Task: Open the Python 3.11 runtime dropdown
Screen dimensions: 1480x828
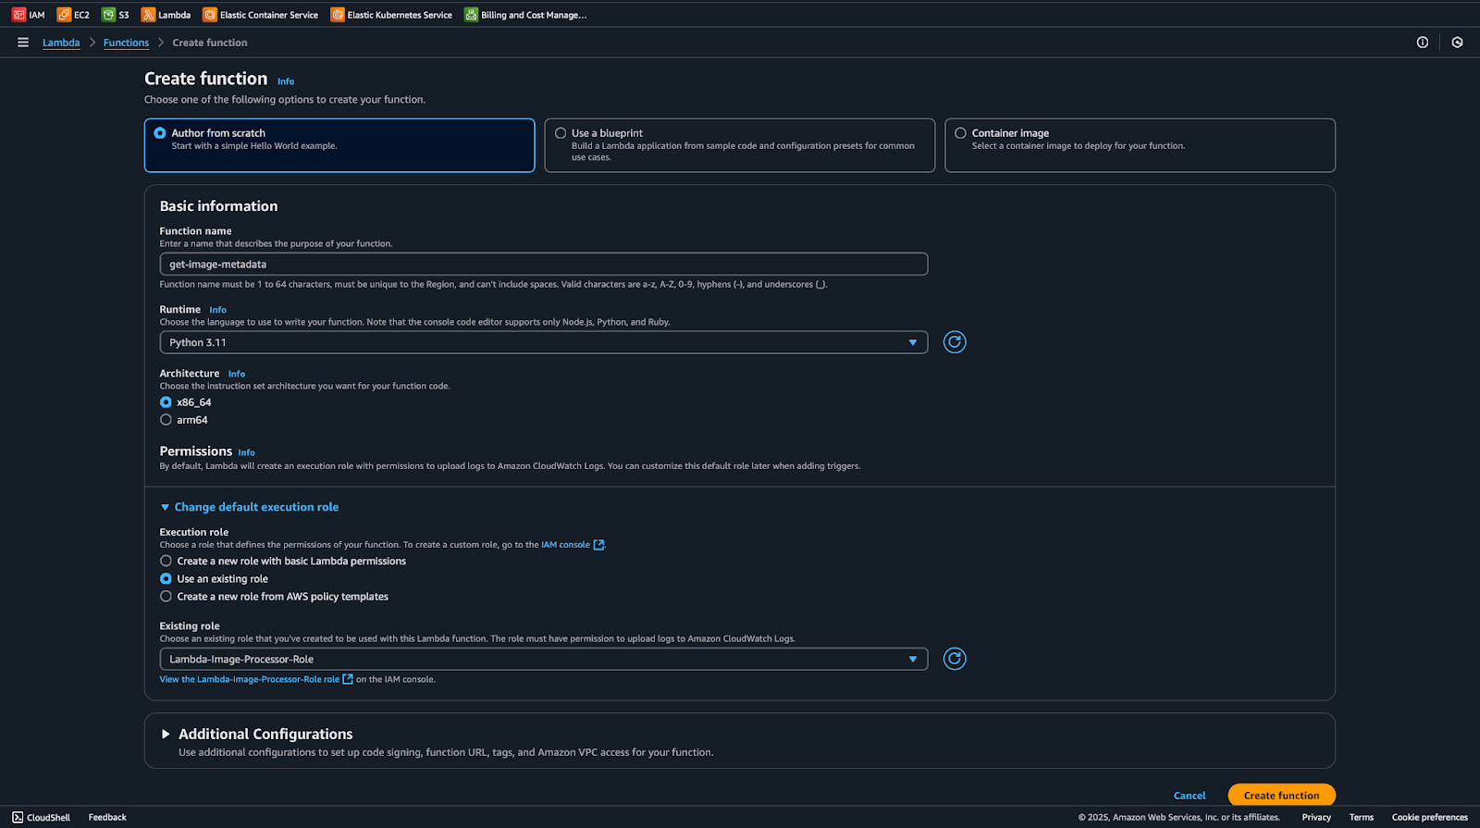Action: pyautogui.click(x=543, y=342)
